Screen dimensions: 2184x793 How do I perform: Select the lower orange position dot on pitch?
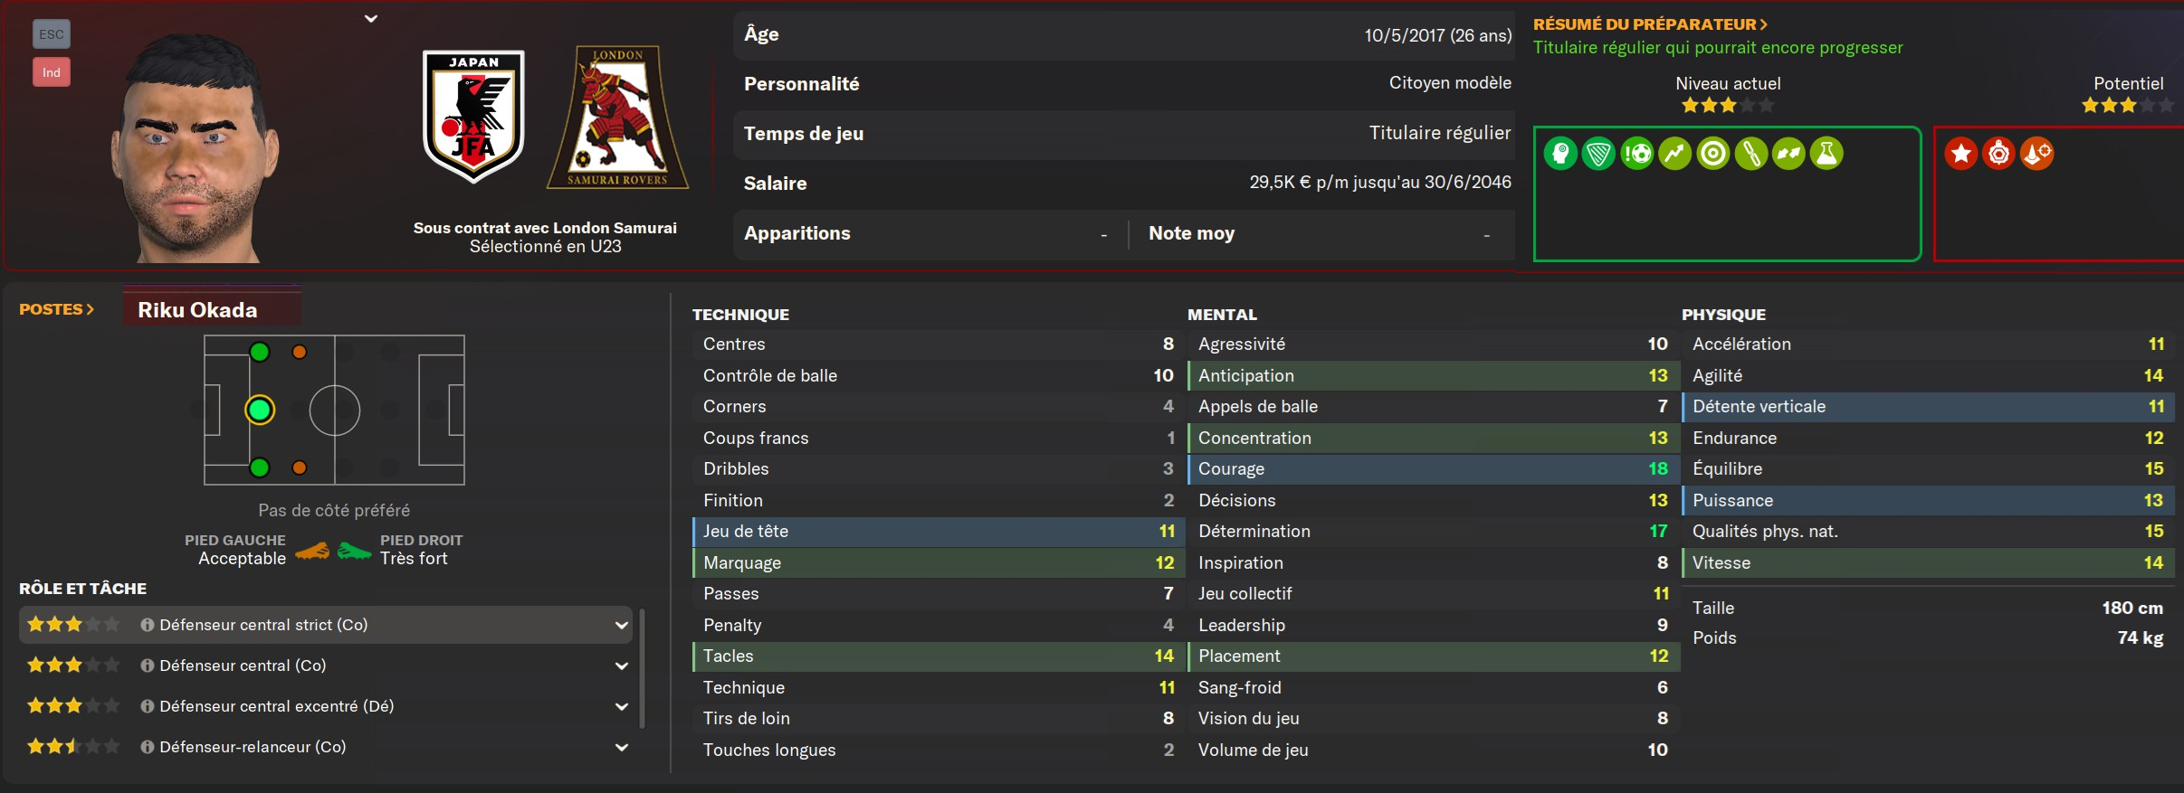[x=300, y=467]
